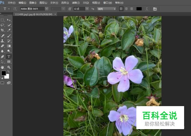Select the Pen tool
Image resolution: width=191 pixels, height=136 pixels.
coord(2,57)
